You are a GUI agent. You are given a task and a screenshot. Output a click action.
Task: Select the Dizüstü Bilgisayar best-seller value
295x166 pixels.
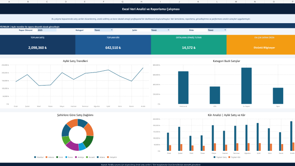[x=264, y=48]
